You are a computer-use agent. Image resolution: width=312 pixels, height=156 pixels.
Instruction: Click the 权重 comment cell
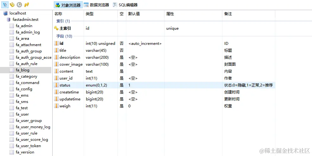click(x=228, y=106)
